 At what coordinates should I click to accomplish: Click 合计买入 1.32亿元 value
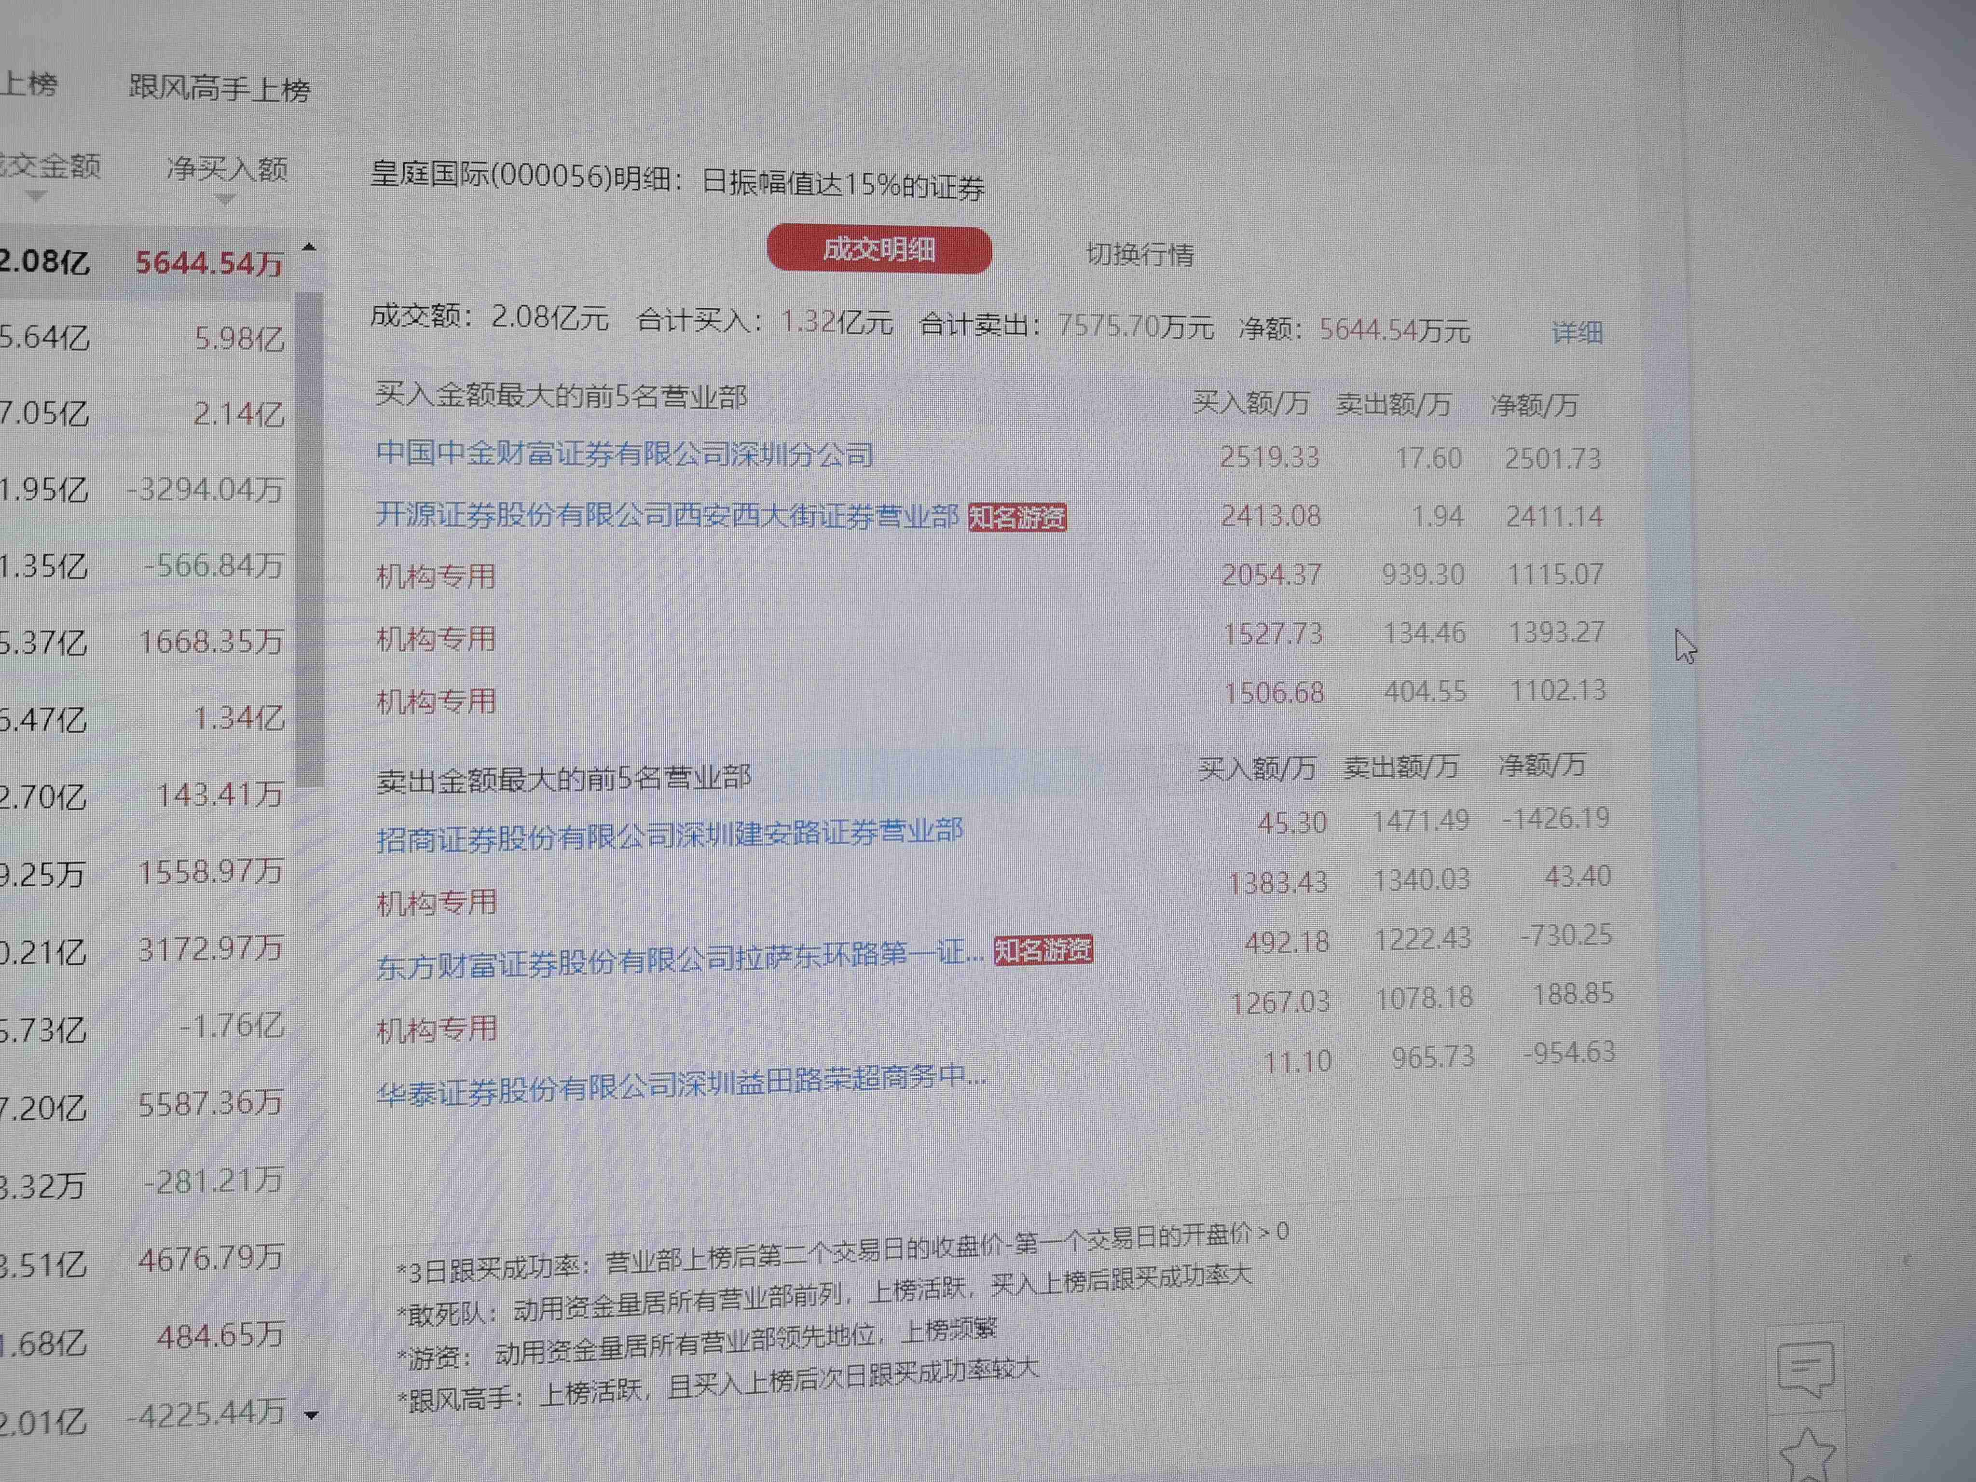point(837,322)
